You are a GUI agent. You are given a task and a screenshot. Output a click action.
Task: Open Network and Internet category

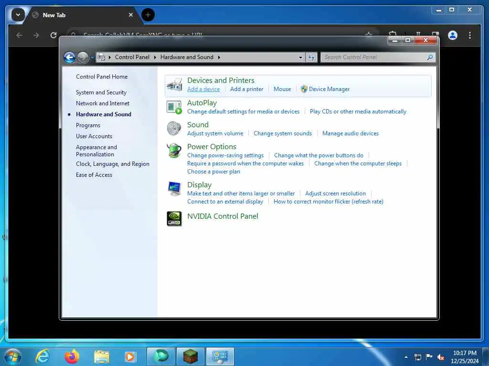tap(103, 103)
